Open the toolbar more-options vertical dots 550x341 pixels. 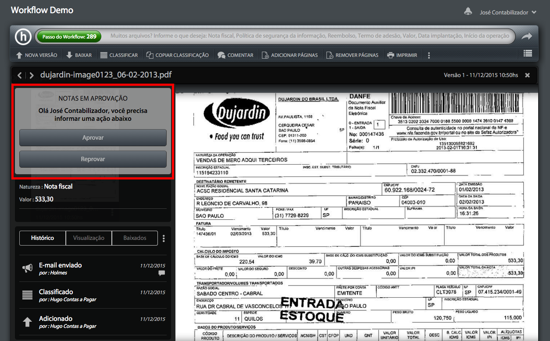(429, 55)
